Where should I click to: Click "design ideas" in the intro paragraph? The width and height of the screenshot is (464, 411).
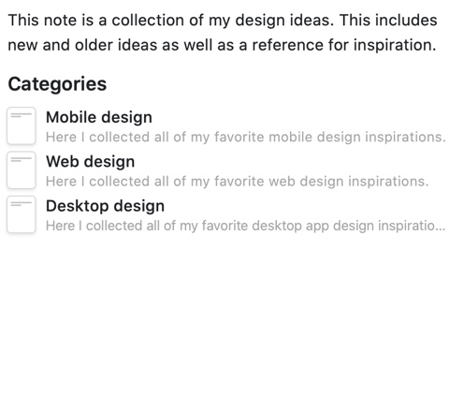pyautogui.click(x=284, y=21)
